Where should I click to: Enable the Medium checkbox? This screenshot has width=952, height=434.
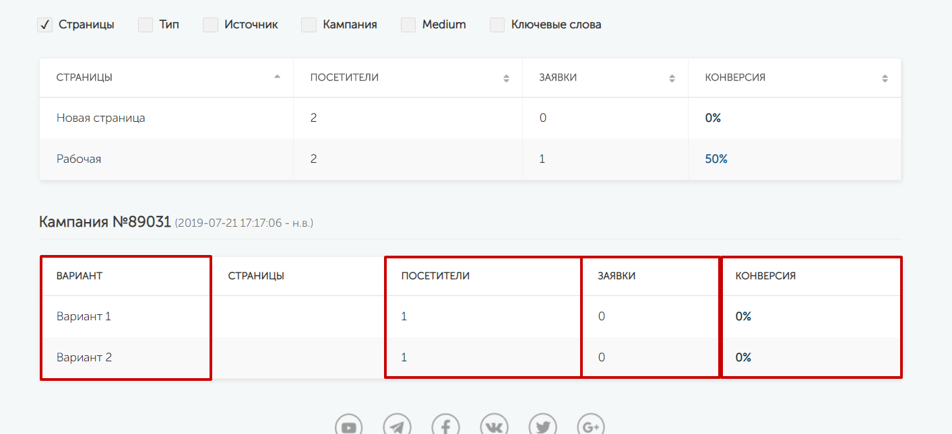click(408, 25)
